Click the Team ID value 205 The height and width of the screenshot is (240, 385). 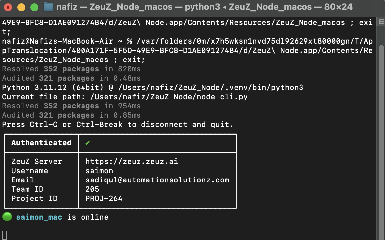(x=92, y=189)
